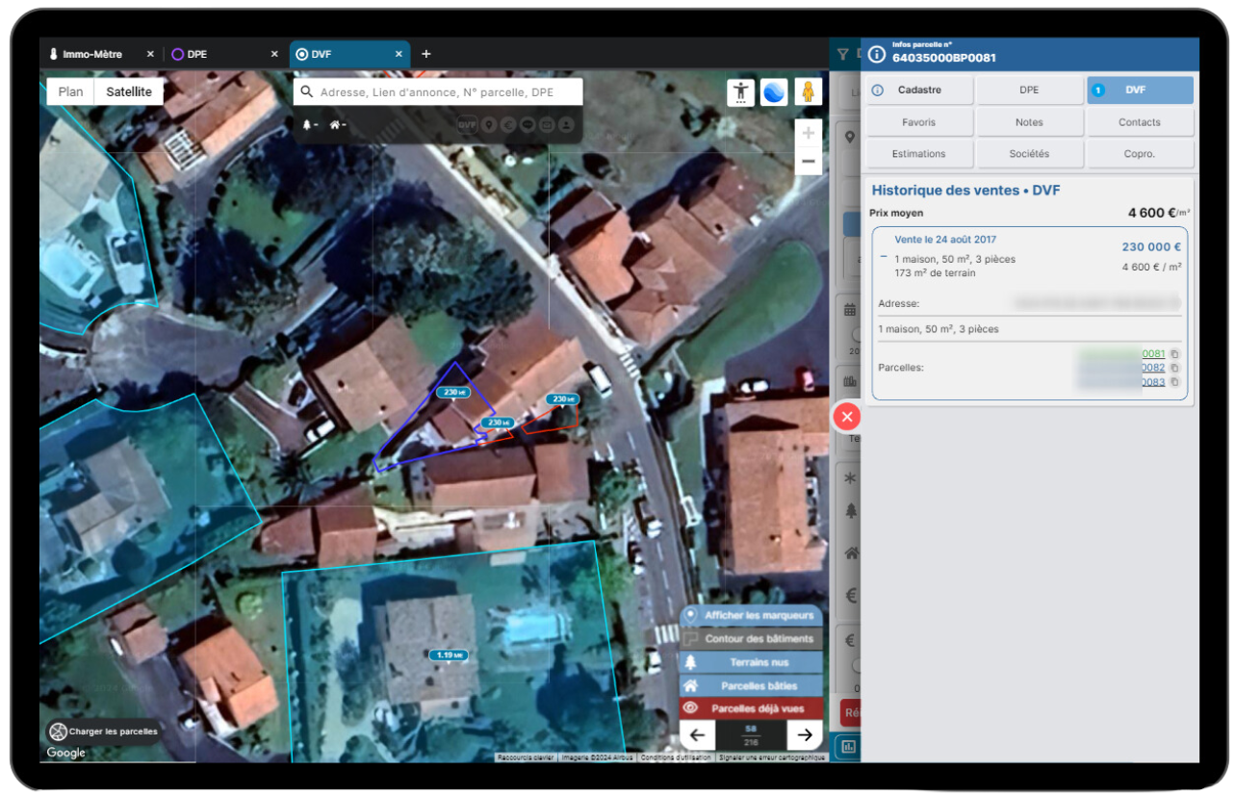Click the 230 000 € sale price

pos(1151,247)
